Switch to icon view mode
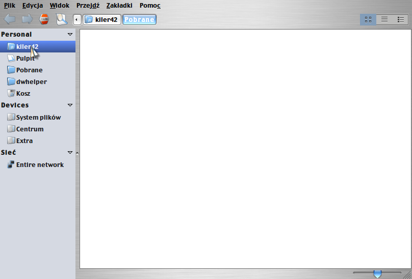The height and width of the screenshot is (279, 412). tap(368, 19)
